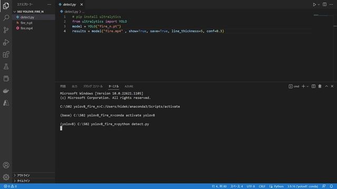Open the Explorer view in activity bar
This screenshot has height=189, width=337.
(6, 6)
